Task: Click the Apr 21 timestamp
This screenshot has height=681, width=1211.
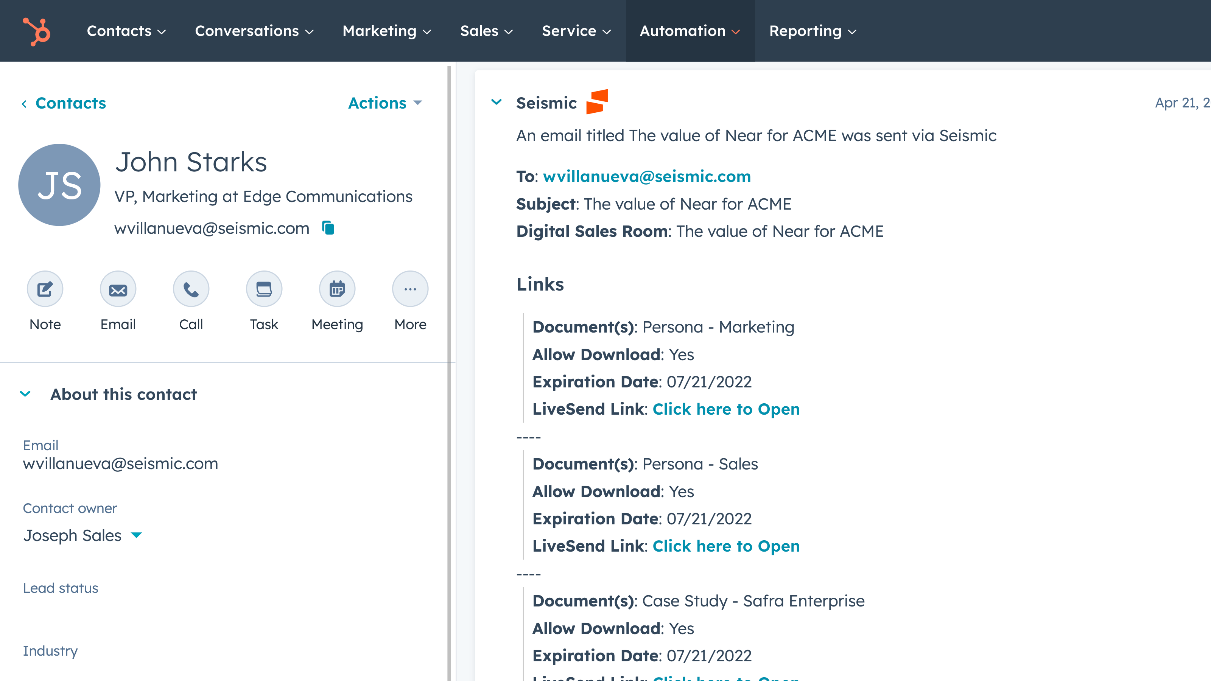Action: coord(1183,103)
